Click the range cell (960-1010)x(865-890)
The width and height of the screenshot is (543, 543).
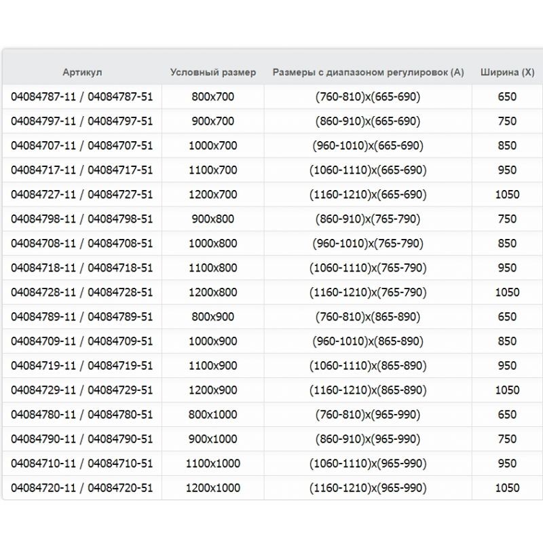[368, 341]
